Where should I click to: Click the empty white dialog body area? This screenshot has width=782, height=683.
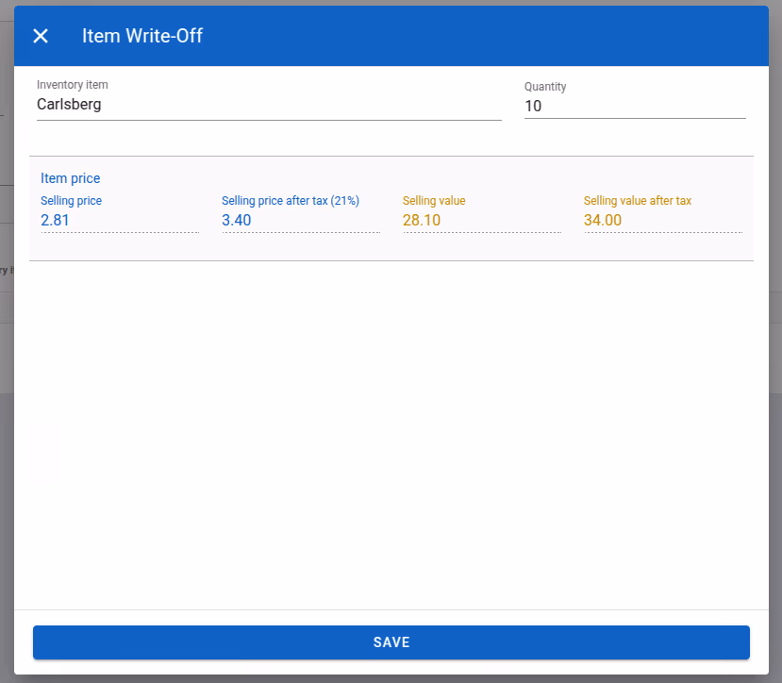(x=391, y=434)
